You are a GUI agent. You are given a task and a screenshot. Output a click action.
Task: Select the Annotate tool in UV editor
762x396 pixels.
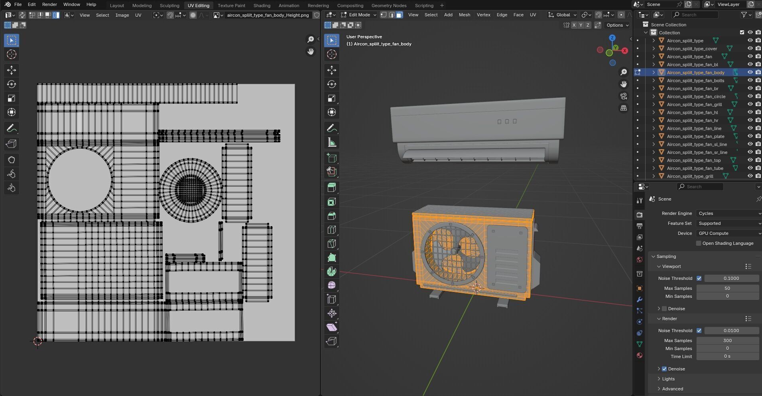point(12,128)
